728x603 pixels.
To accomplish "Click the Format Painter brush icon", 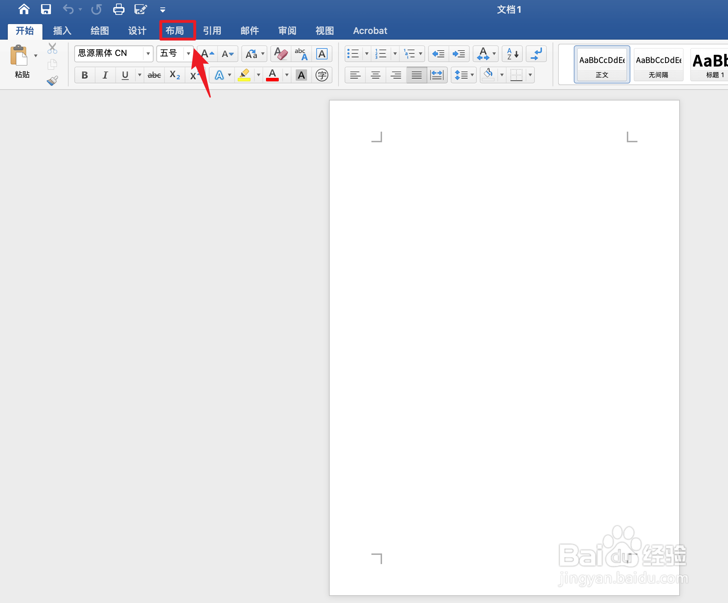I will tap(52, 81).
